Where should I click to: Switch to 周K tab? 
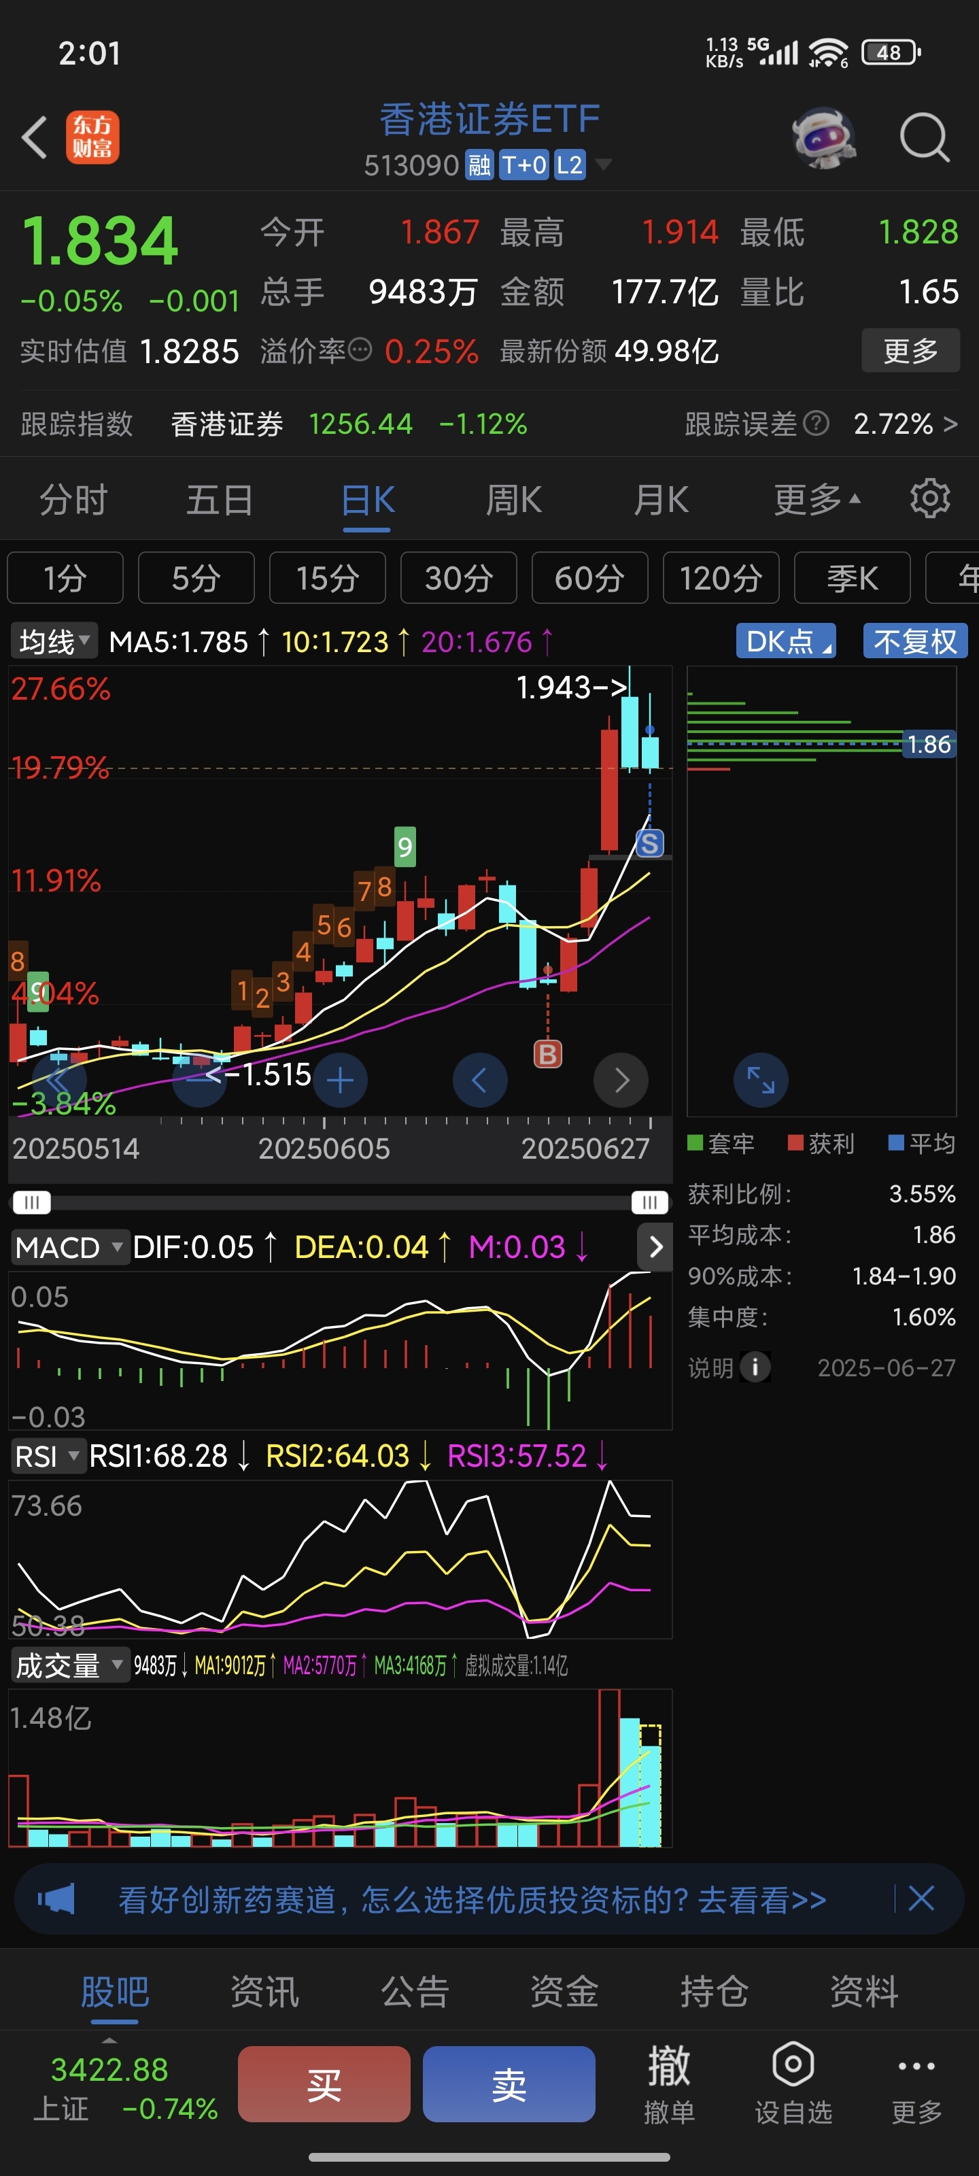(x=513, y=499)
